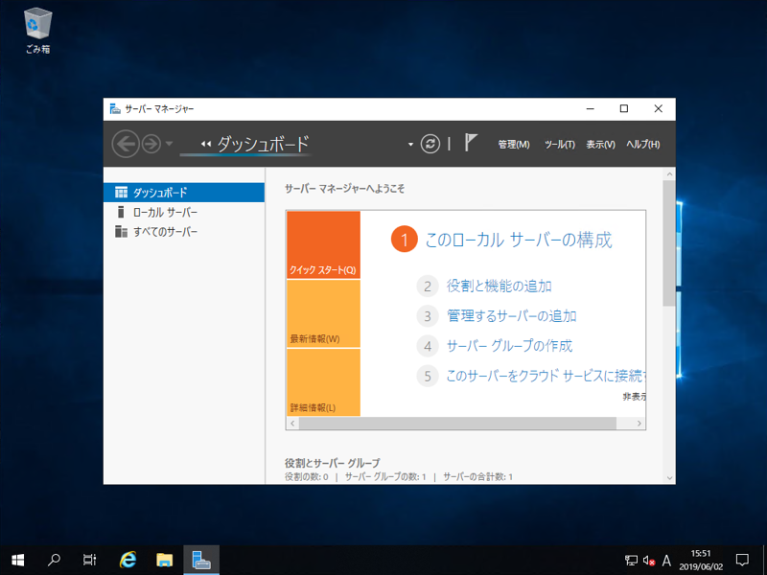Viewport: 767px width, 575px height.
Task: Click the number 3 step circle
Action: pyautogui.click(x=428, y=316)
